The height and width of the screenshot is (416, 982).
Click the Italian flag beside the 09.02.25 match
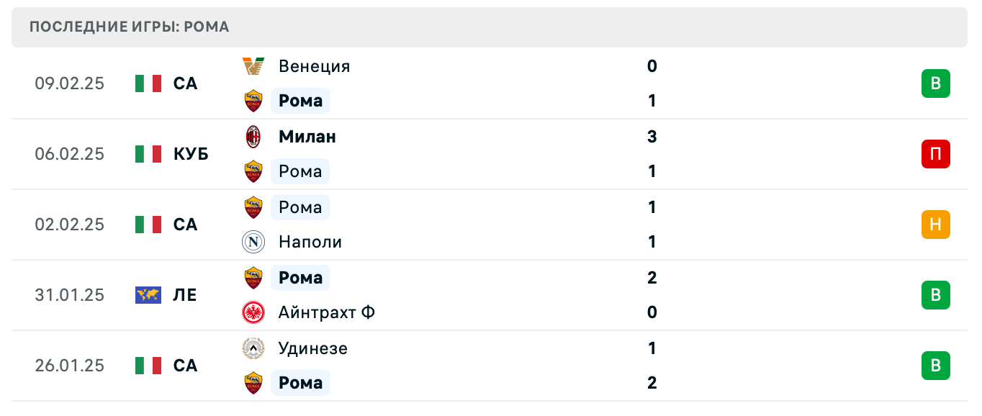point(148,83)
